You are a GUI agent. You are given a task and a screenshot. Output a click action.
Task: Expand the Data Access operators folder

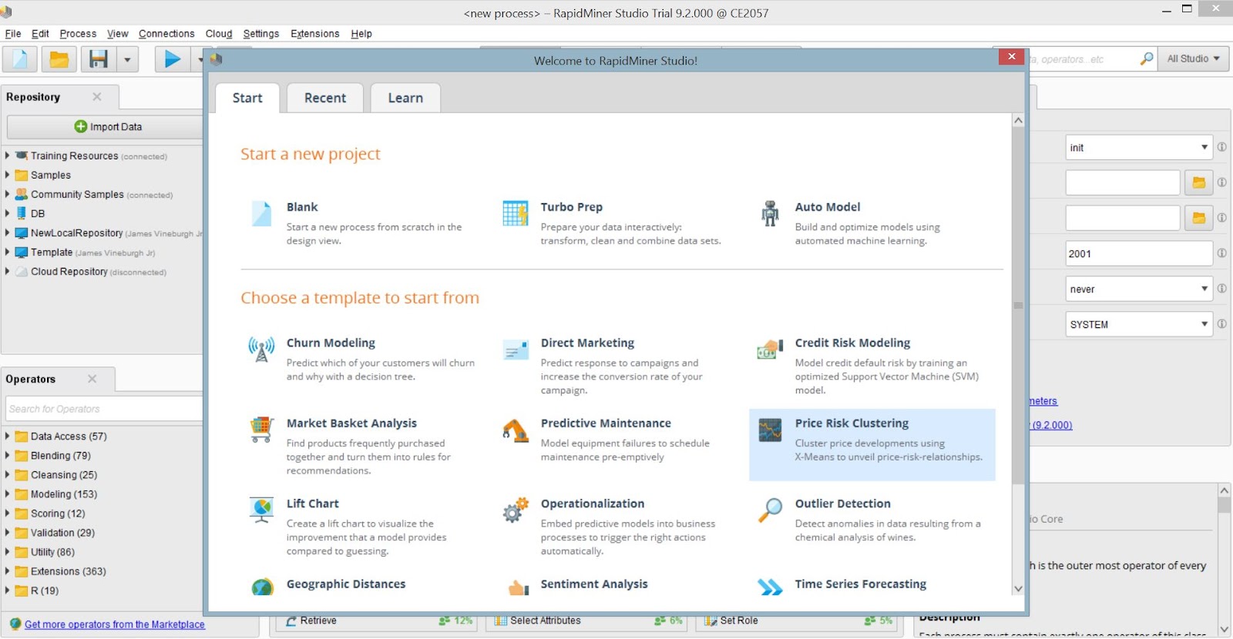coord(8,436)
